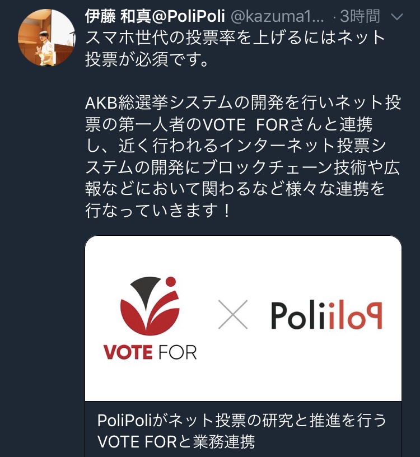Click the card line VOTE FORと業務連携
The height and width of the screenshot is (457, 420).
tap(176, 442)
